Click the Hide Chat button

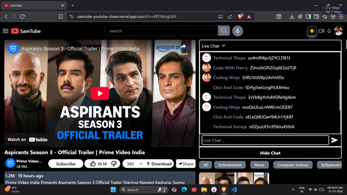[x=270, y=153]
